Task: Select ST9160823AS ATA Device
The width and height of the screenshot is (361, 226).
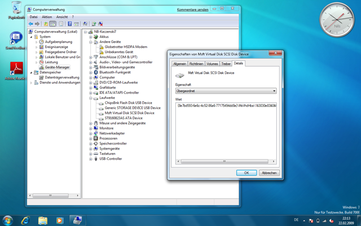Action: coord(124,118)
